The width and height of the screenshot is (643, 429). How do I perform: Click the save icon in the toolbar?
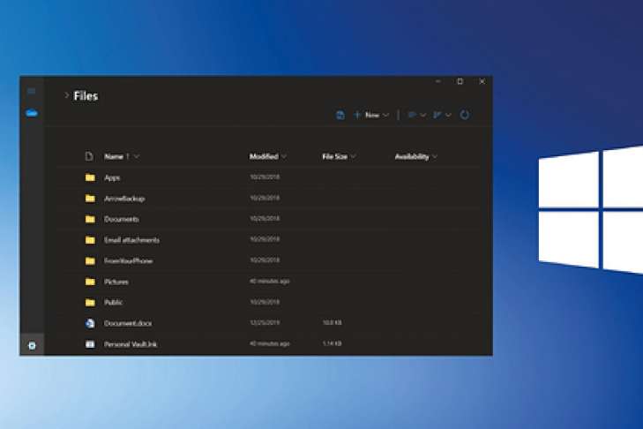coord(340,115)
